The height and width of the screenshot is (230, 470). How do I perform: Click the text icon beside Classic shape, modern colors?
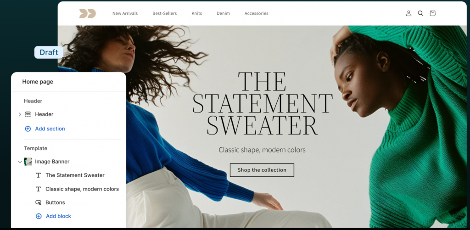[39, 189]
